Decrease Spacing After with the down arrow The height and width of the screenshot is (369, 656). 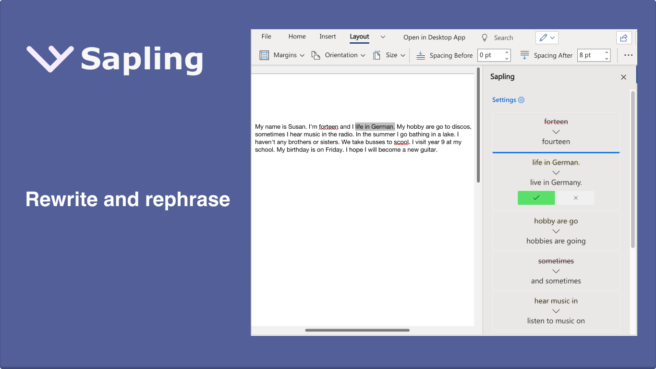607,59
